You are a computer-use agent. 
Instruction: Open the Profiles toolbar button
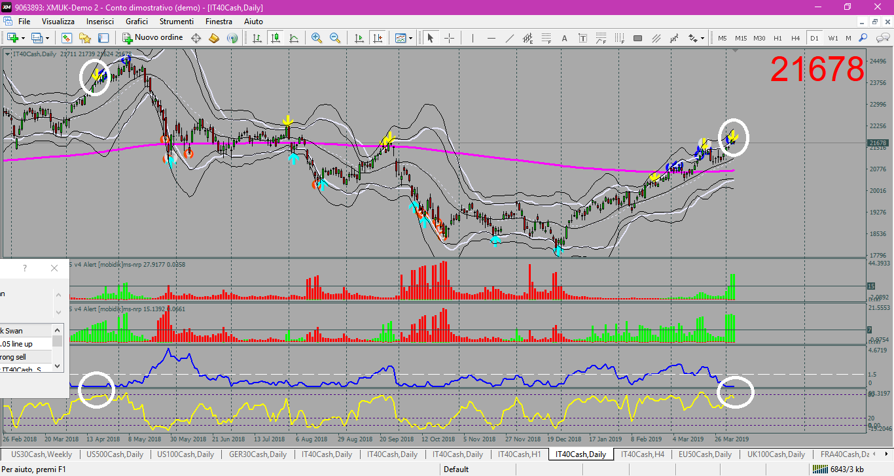pos(37,38)
